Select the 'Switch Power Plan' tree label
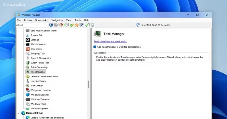 (40, 63)
